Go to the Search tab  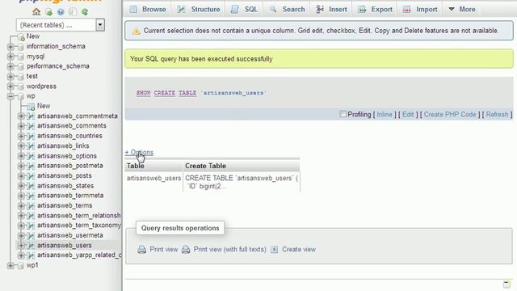coord(287,9)
